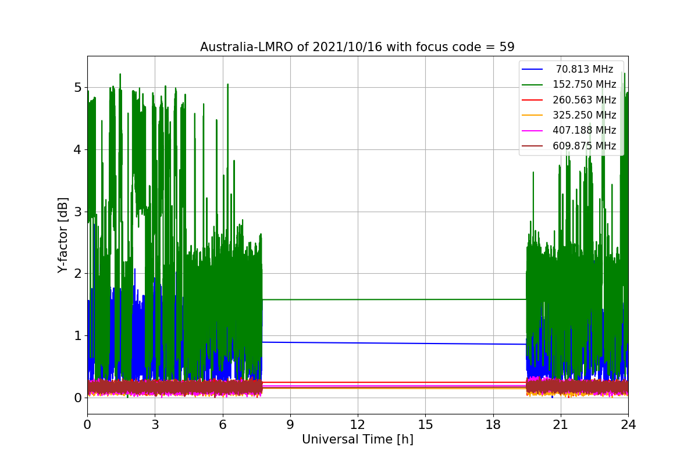
Task: Click x-axis tick label 9
Action: coord(290,425)
